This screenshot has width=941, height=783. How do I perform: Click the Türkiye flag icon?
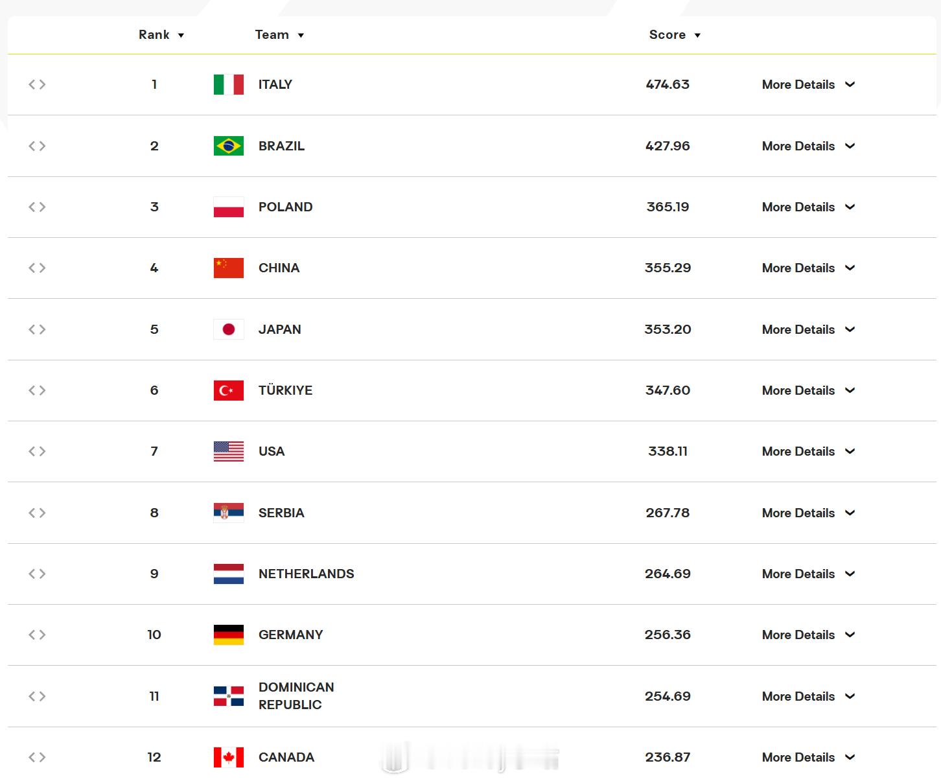[x=229, y=390]
